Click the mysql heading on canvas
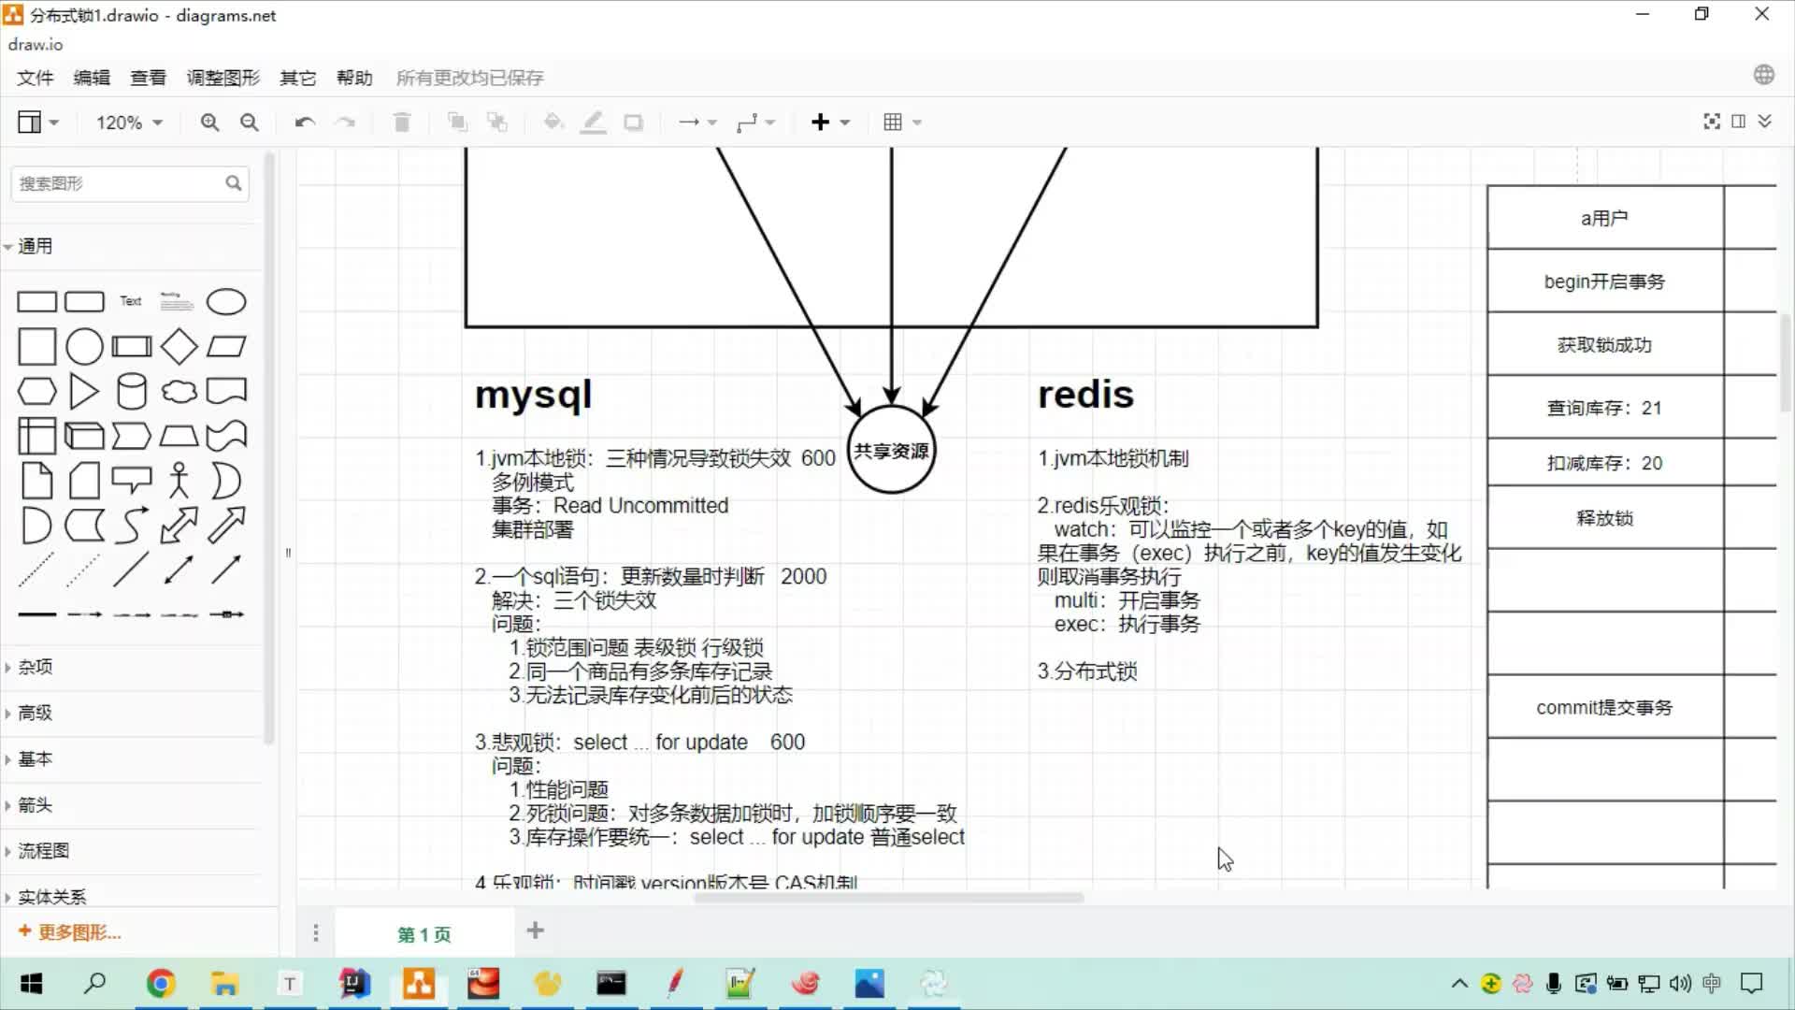Viewport: 1795px width, 1010px height. tap(533, 396)
